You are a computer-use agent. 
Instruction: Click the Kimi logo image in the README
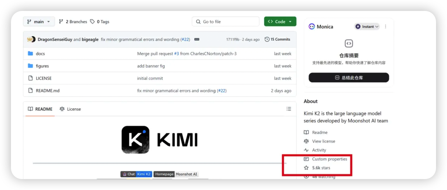[160, 140]
